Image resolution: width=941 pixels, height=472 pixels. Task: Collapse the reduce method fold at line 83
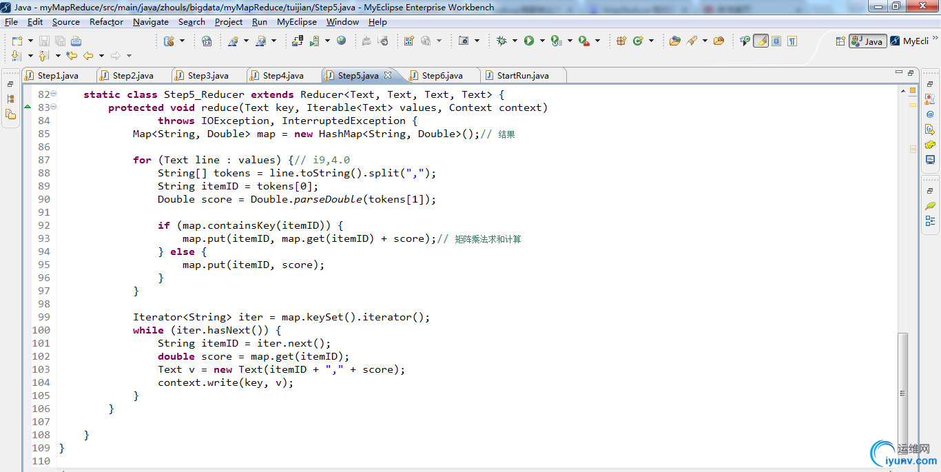point(54,107)
